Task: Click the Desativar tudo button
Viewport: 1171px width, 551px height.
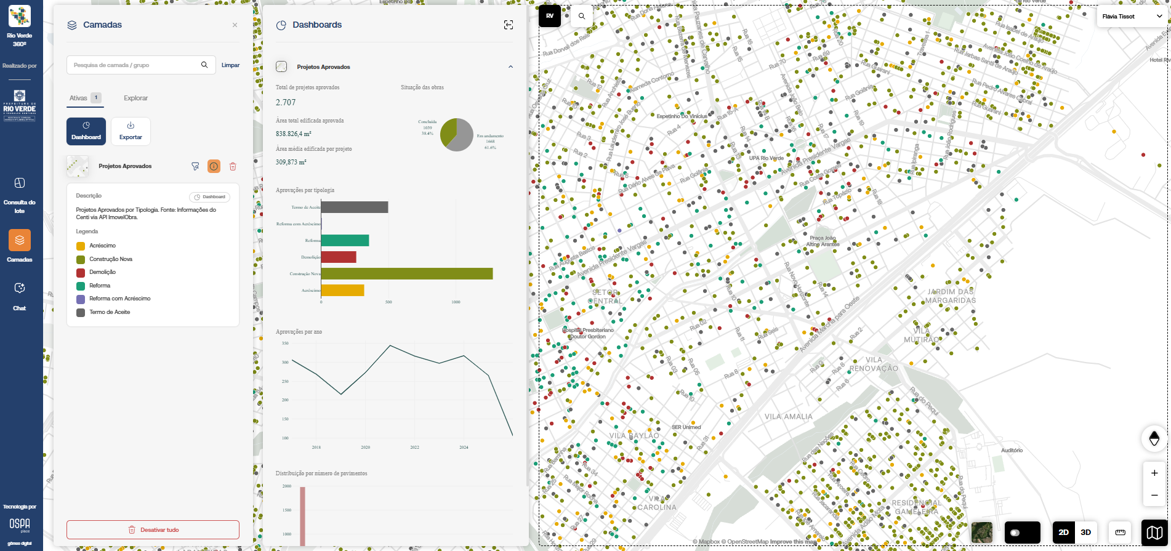Action: point(153,529)
